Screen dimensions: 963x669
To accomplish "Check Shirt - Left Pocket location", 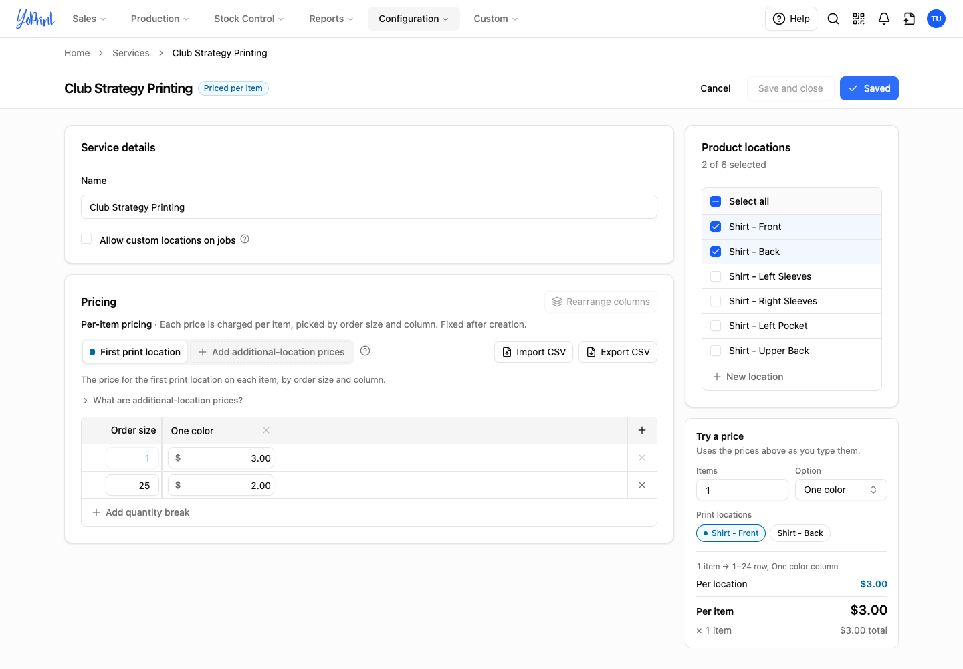I will 716,326.
